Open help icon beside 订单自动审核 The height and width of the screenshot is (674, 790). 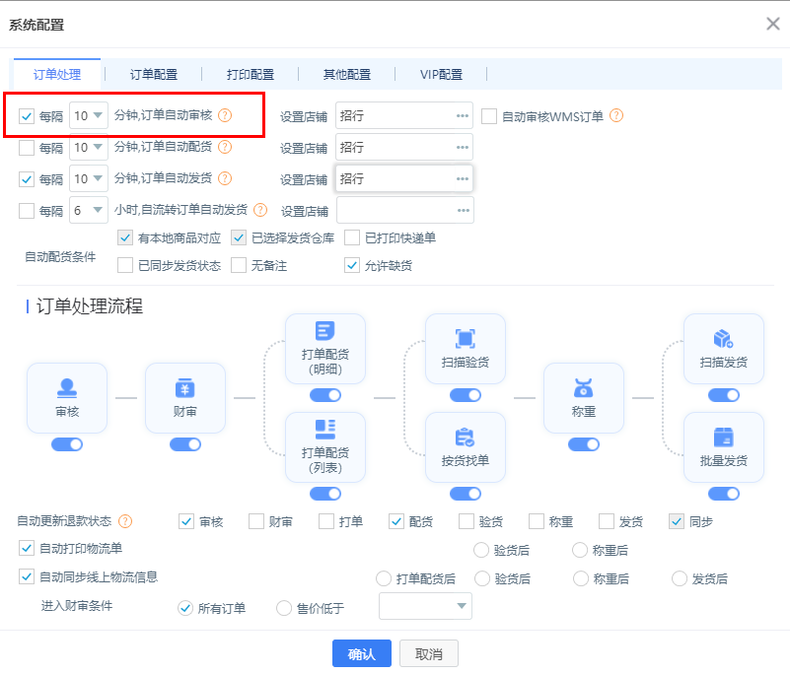(x=225, y=115)
